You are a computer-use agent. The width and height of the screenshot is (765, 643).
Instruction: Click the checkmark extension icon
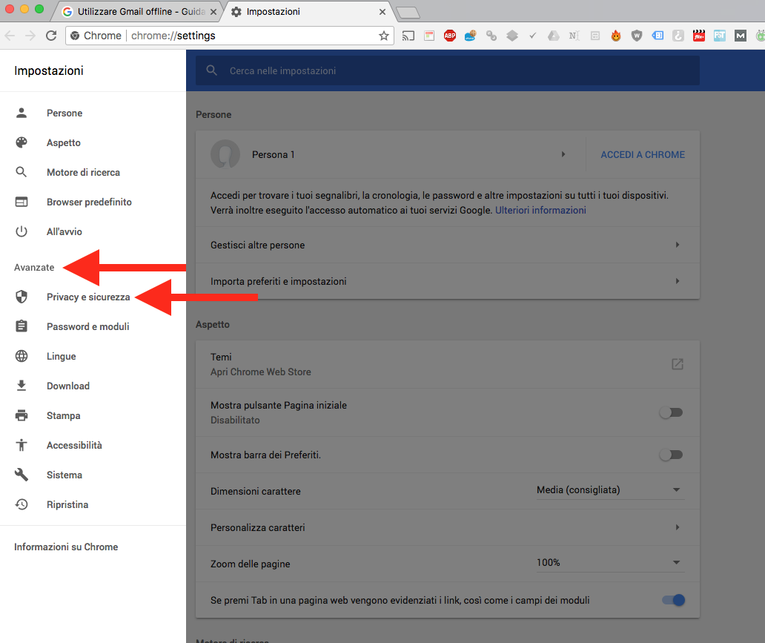(x=533, y=36)
